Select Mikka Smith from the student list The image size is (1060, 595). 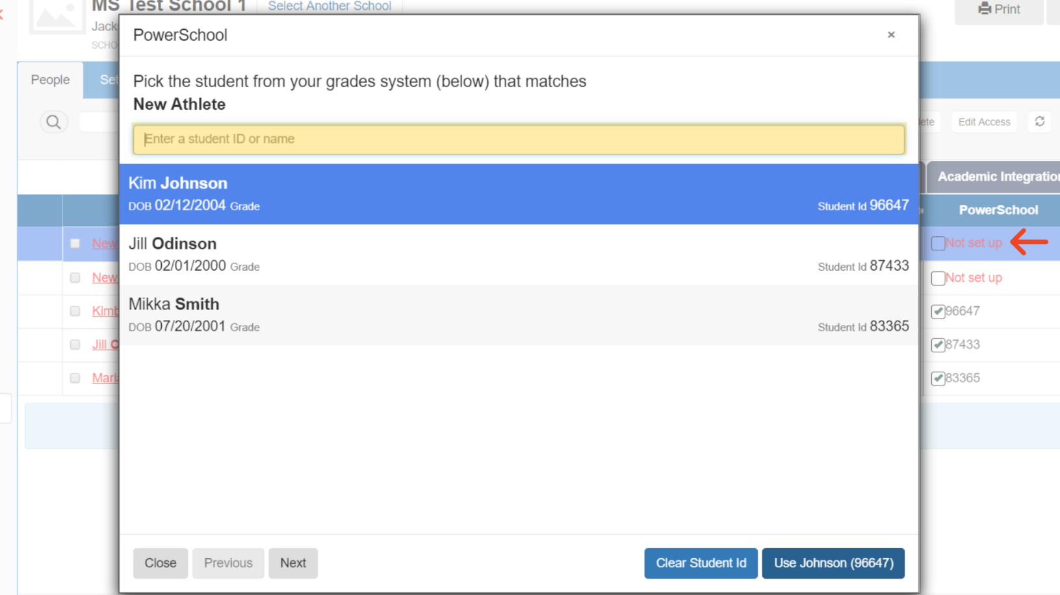point(519,315)
